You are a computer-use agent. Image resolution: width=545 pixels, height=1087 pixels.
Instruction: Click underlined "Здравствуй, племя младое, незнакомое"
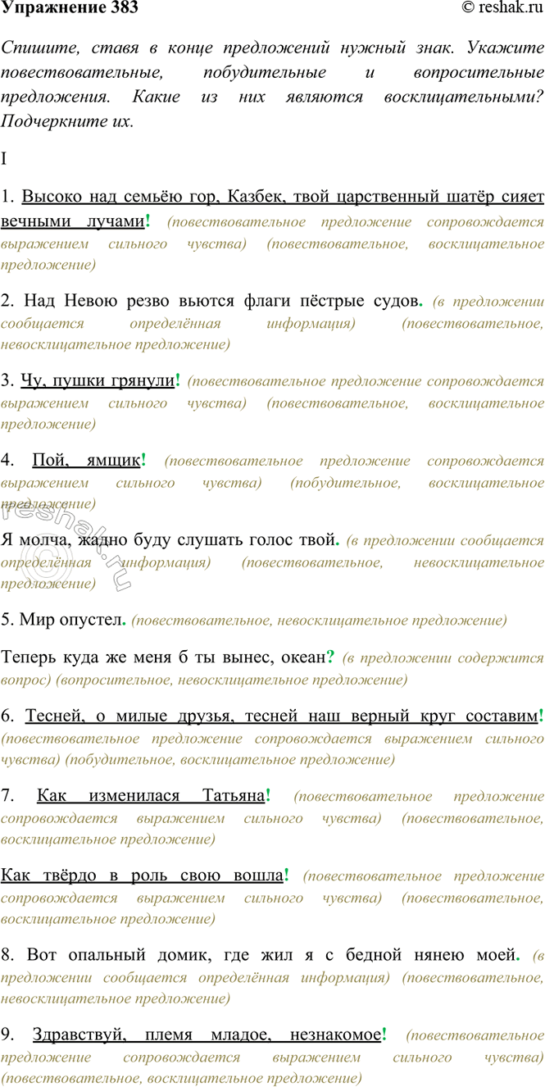(207, 1034)
